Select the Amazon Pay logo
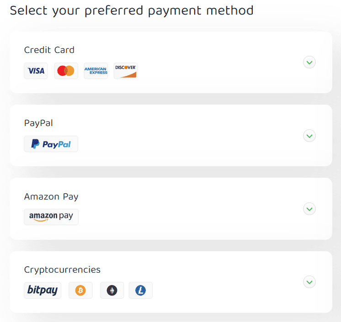The image size is (341, 322). click(51, 217)
